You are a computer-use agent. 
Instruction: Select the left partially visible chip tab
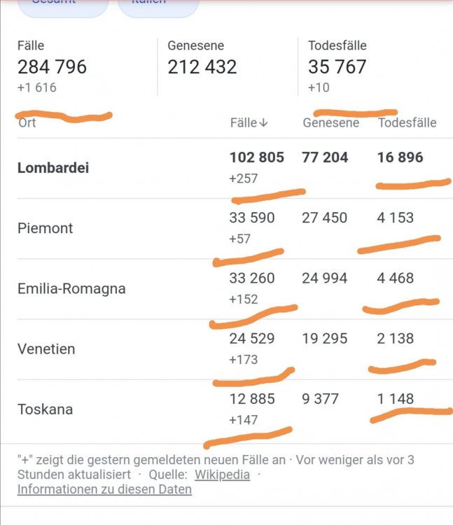tap(63, 7)
